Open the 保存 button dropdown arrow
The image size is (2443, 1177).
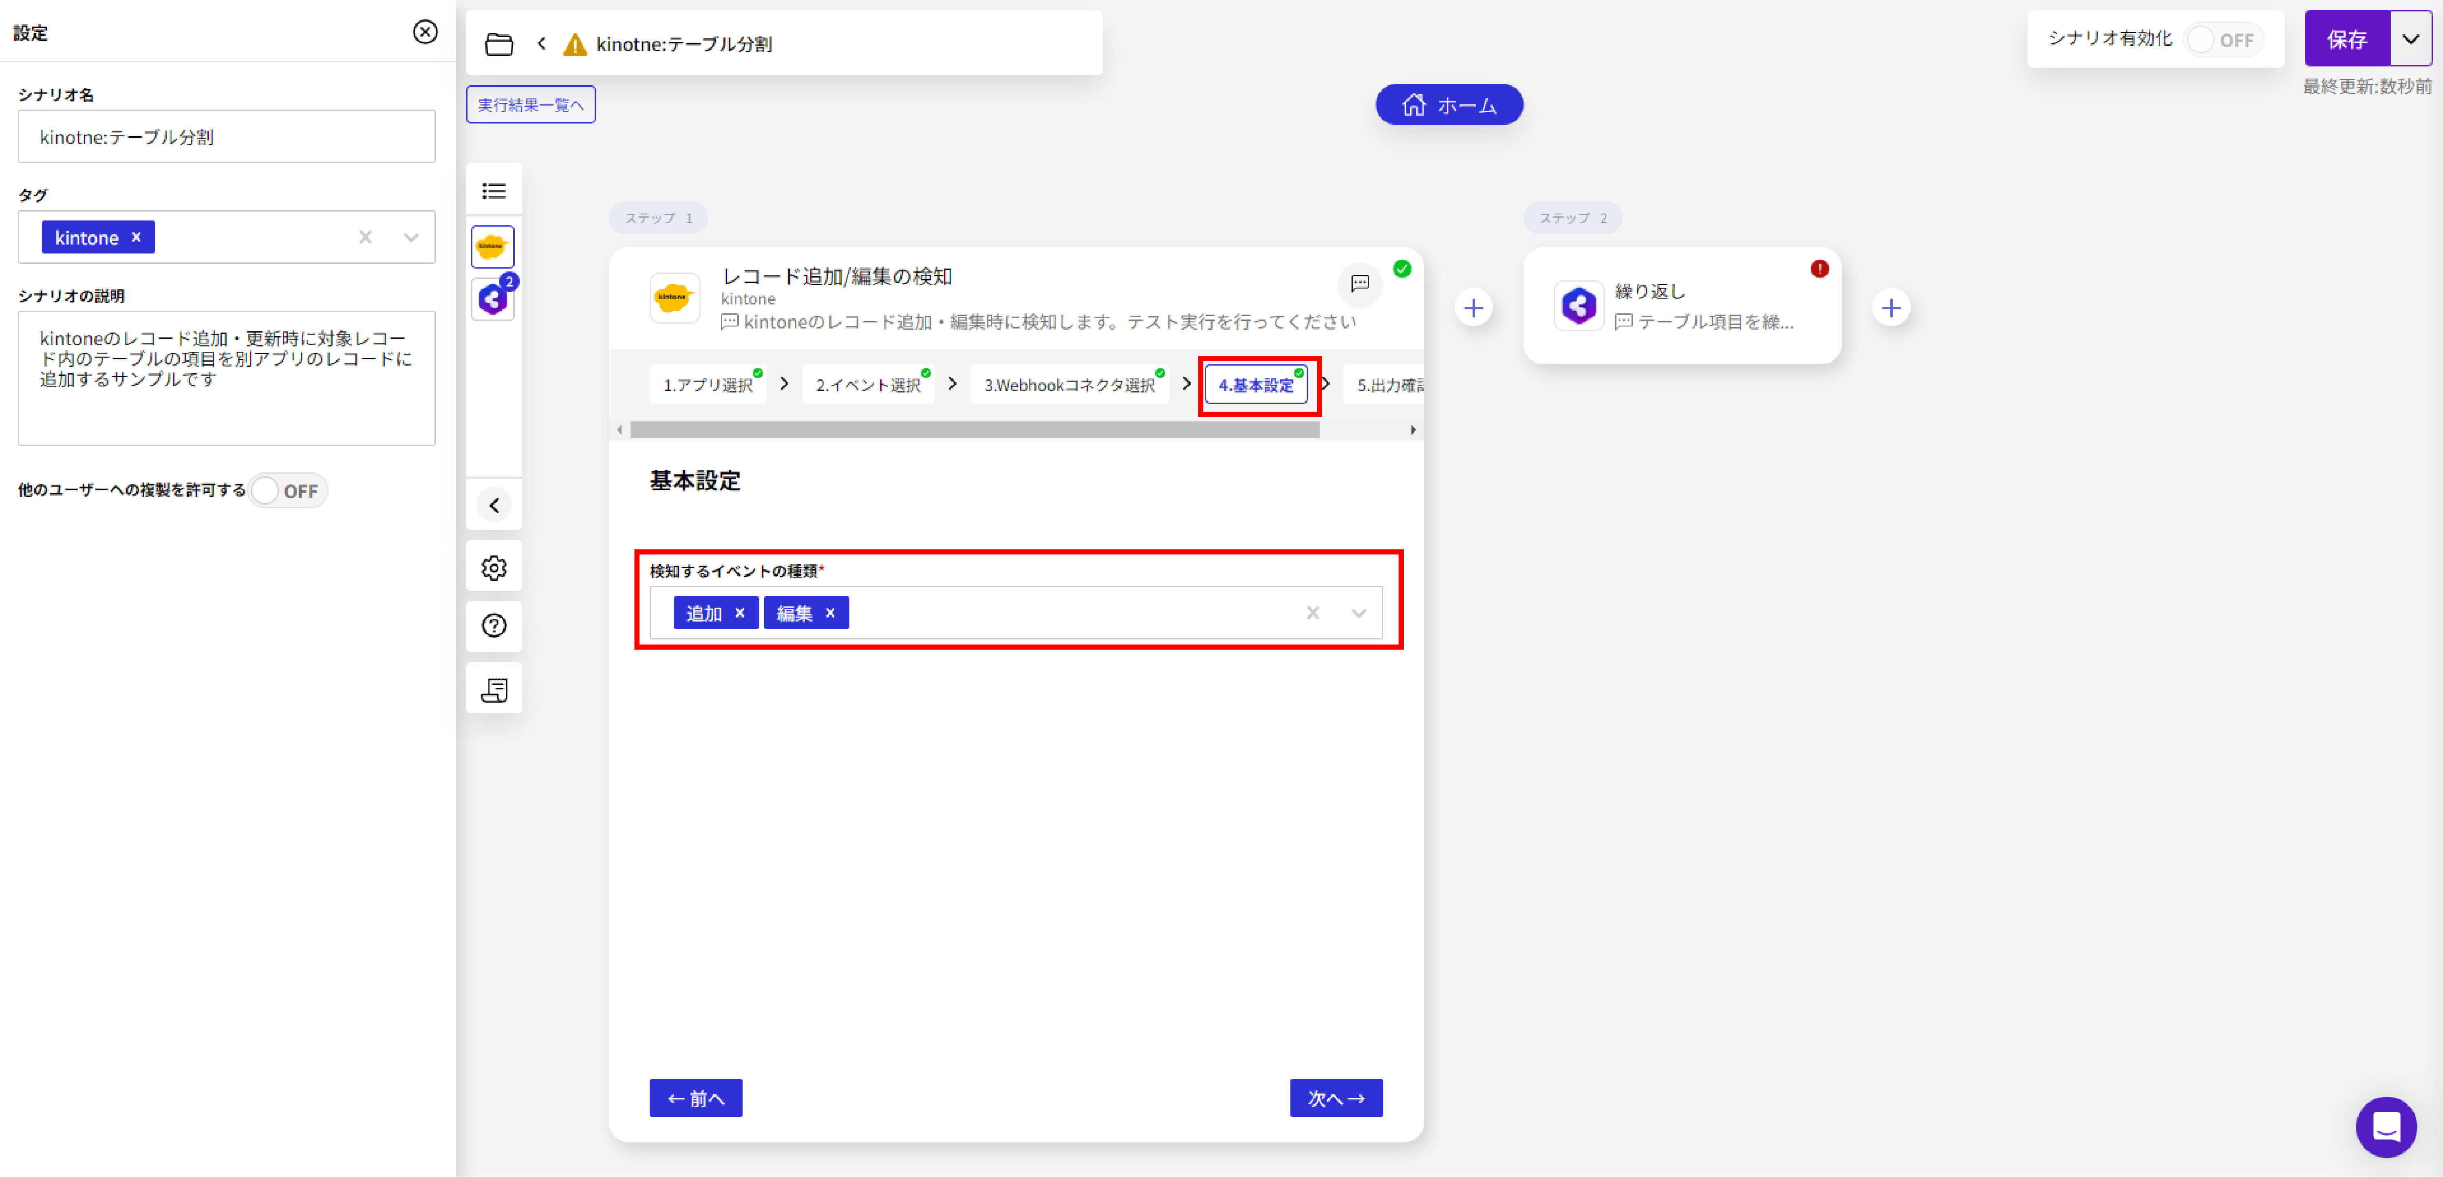click(2411, 39)
